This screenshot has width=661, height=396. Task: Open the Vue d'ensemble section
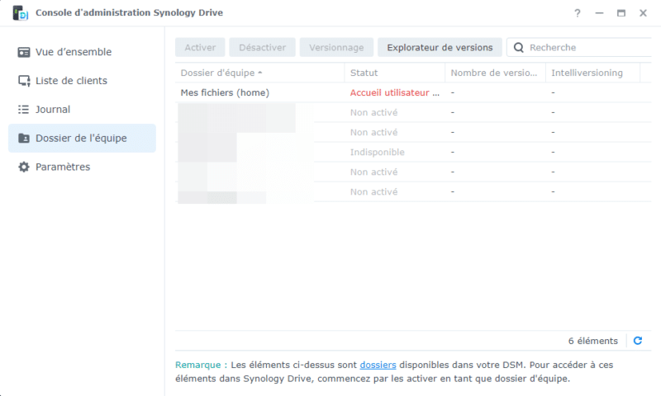coord(82,52)
